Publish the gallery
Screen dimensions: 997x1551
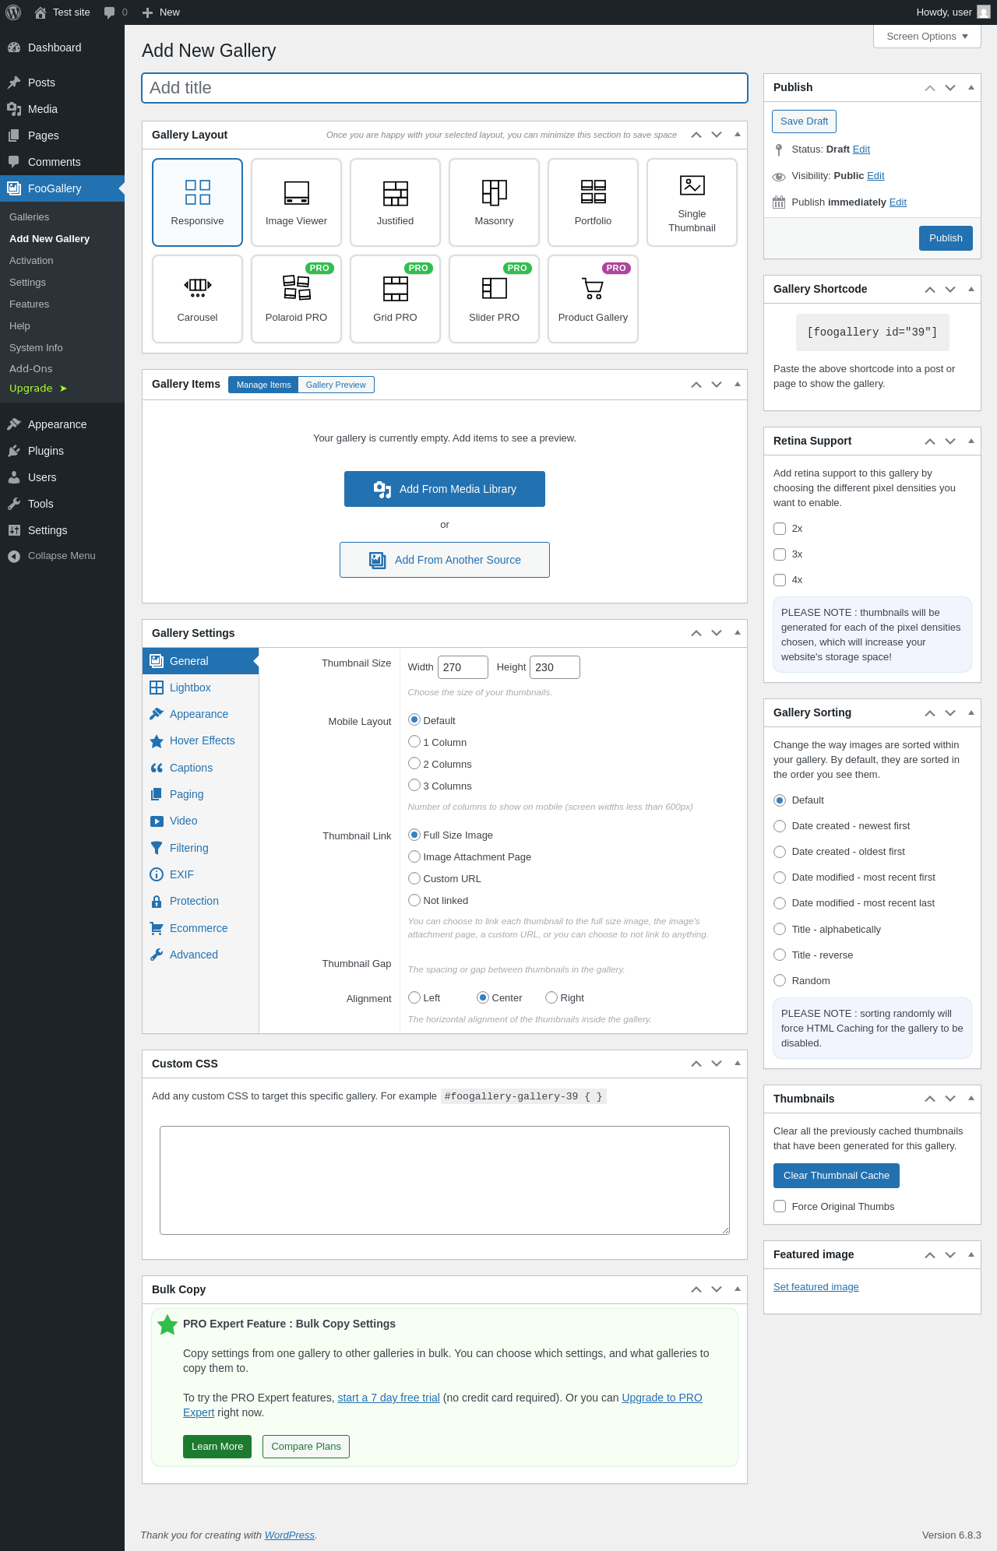point(946,238)
